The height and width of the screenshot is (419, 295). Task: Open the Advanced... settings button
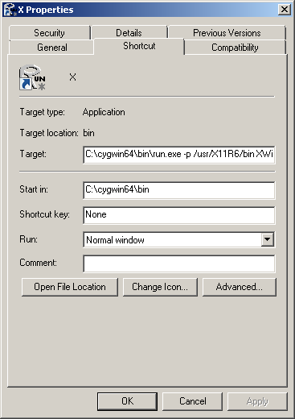240,287
